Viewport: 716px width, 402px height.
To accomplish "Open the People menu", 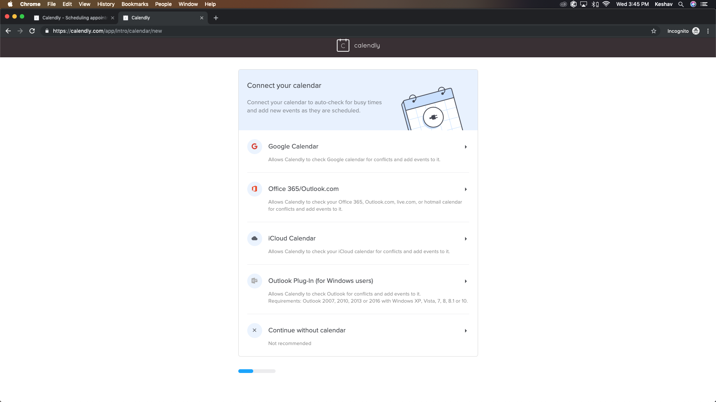I will [x=163, y=4].
